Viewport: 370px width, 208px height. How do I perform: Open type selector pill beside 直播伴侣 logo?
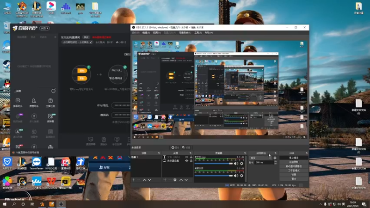tap(44, 28)
